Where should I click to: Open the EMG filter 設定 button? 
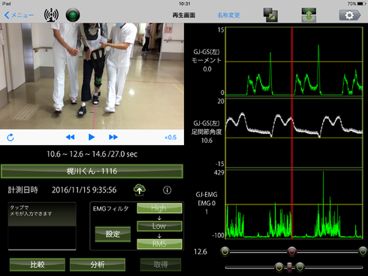pos(113,234)
